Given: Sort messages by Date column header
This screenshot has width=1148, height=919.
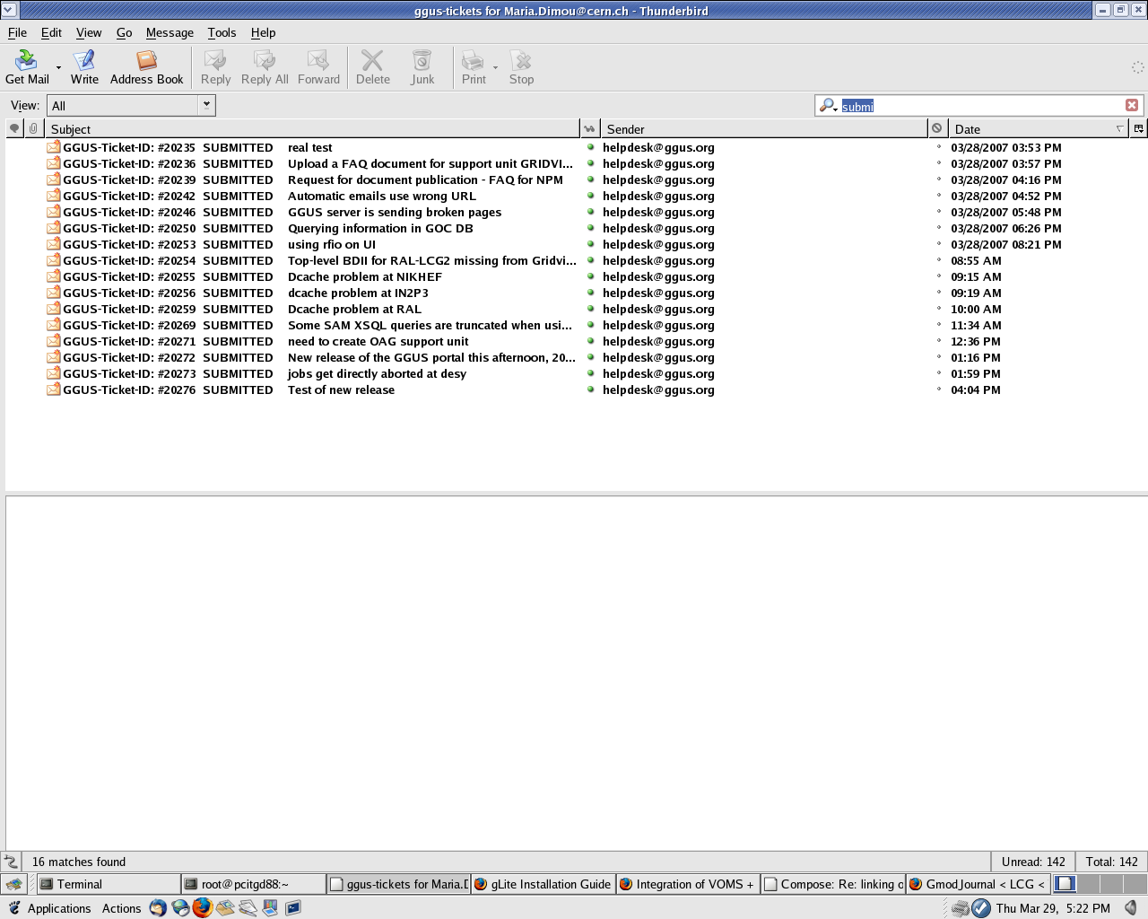Looking at the screenshot, I should point(1031,128).
